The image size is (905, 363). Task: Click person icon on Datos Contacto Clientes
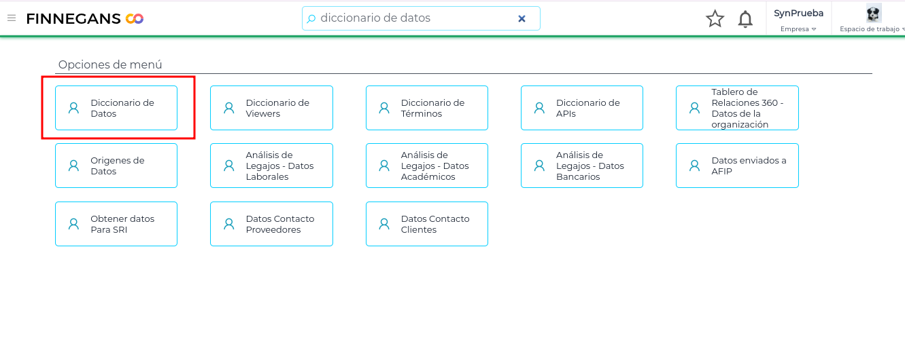click(x=384, y=224)
